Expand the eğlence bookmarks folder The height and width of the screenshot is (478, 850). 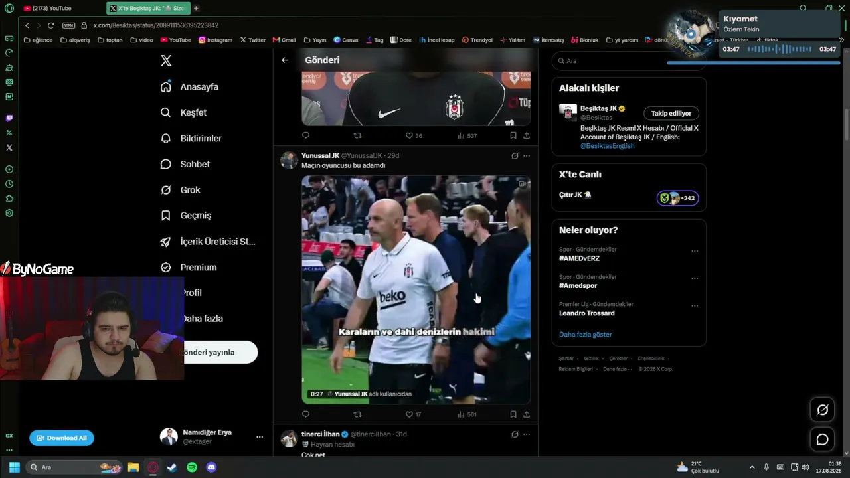click(x=38, y=40)
